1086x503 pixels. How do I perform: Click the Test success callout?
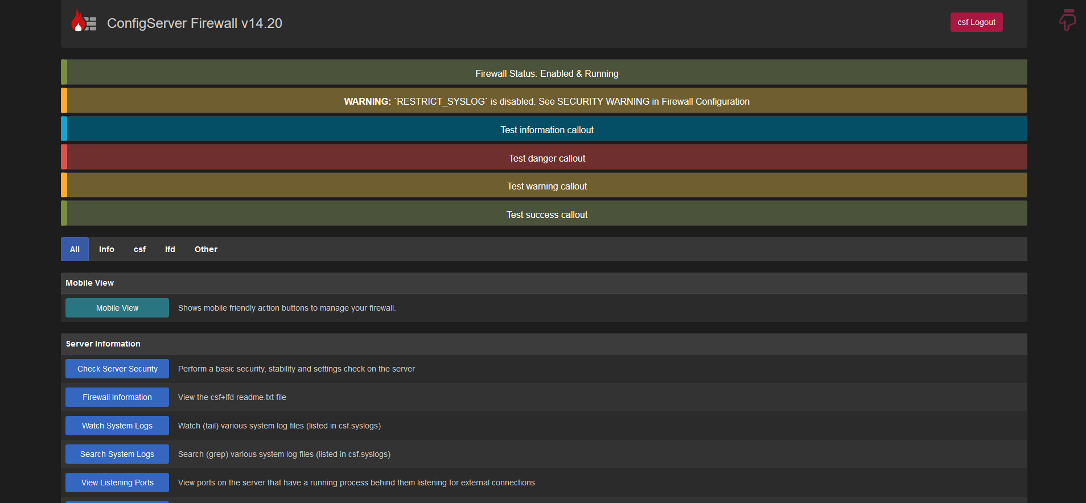tap(544, 213)
